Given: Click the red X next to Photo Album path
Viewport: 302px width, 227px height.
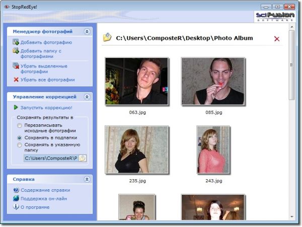Looking at the screenshot, I should pyautogui.click(x=276, y=39).
